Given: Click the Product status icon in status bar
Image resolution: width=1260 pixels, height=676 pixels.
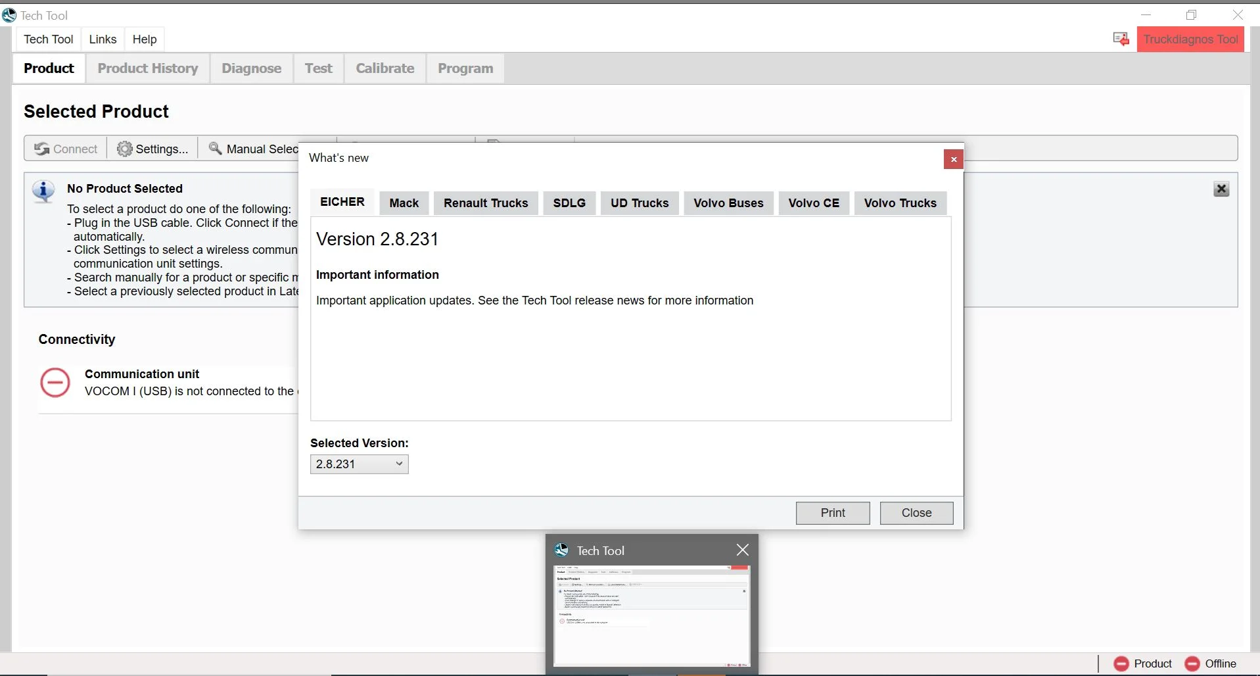Looking at the screenshot, I should tap(1121, 664).
